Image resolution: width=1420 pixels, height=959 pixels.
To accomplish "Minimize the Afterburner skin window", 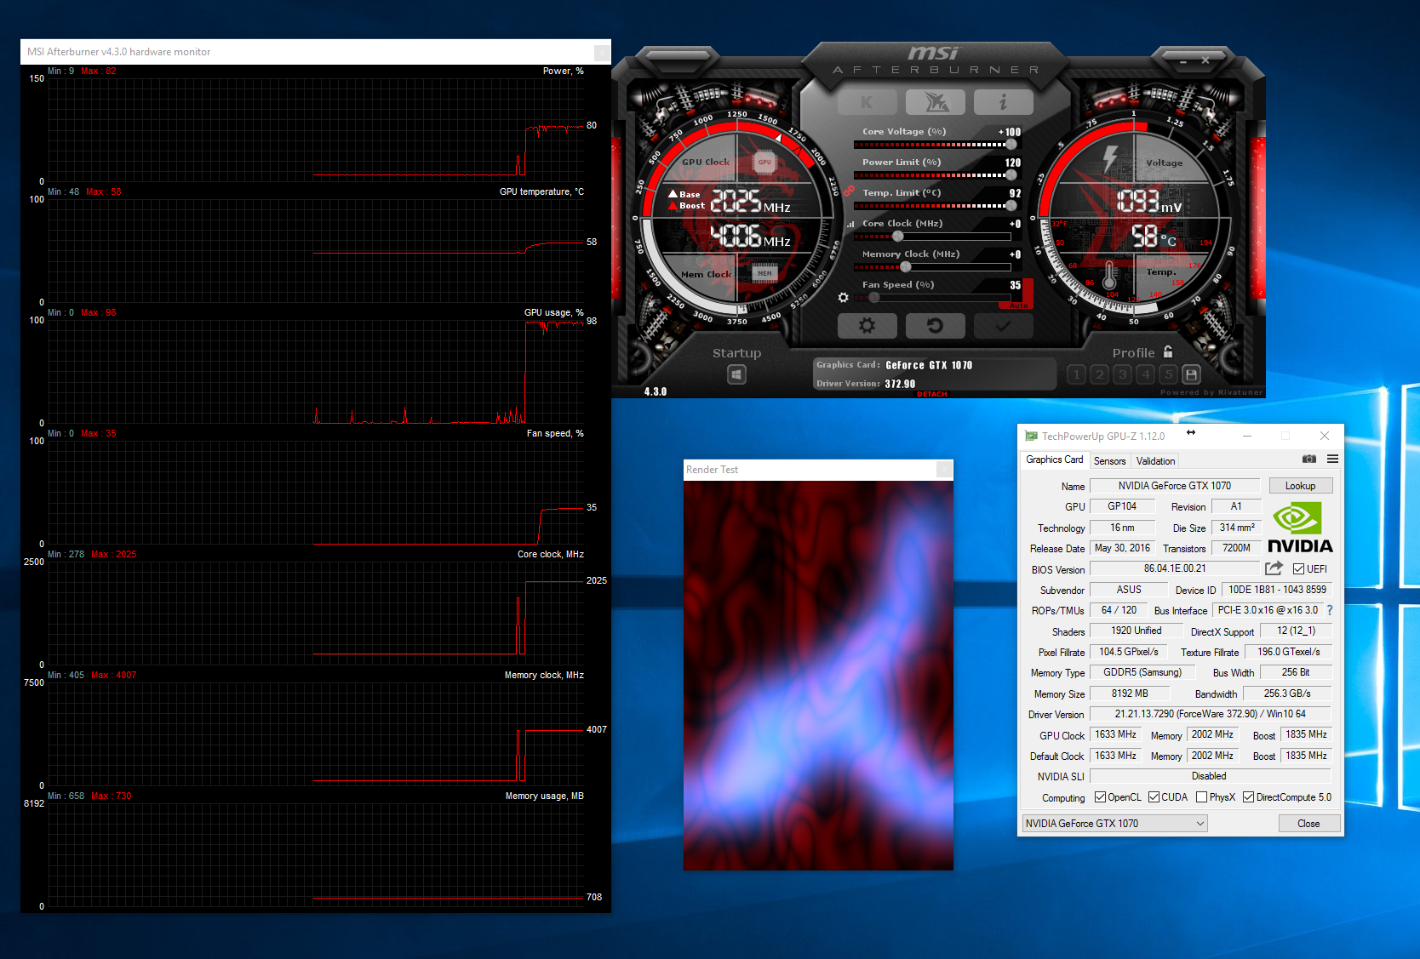I will pyautogui.click(x=1182, y=61).
